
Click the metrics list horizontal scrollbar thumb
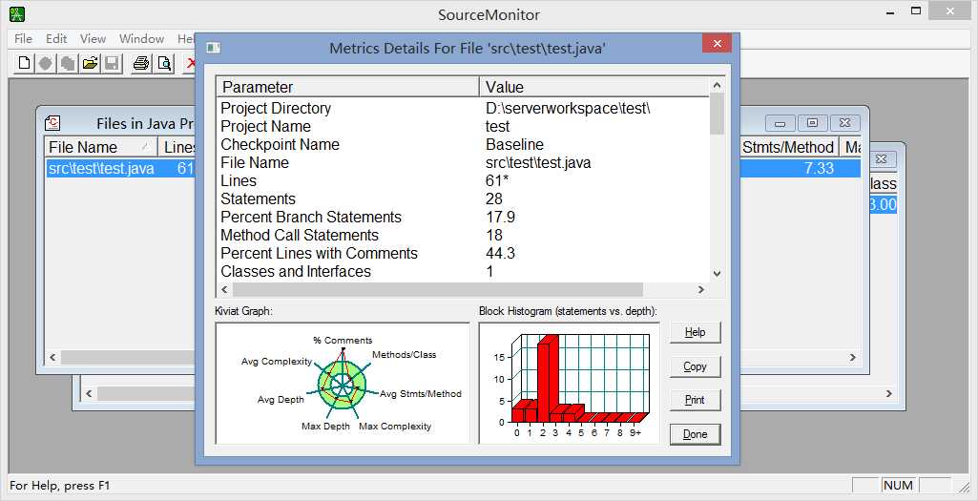click(x=437, y=289)
